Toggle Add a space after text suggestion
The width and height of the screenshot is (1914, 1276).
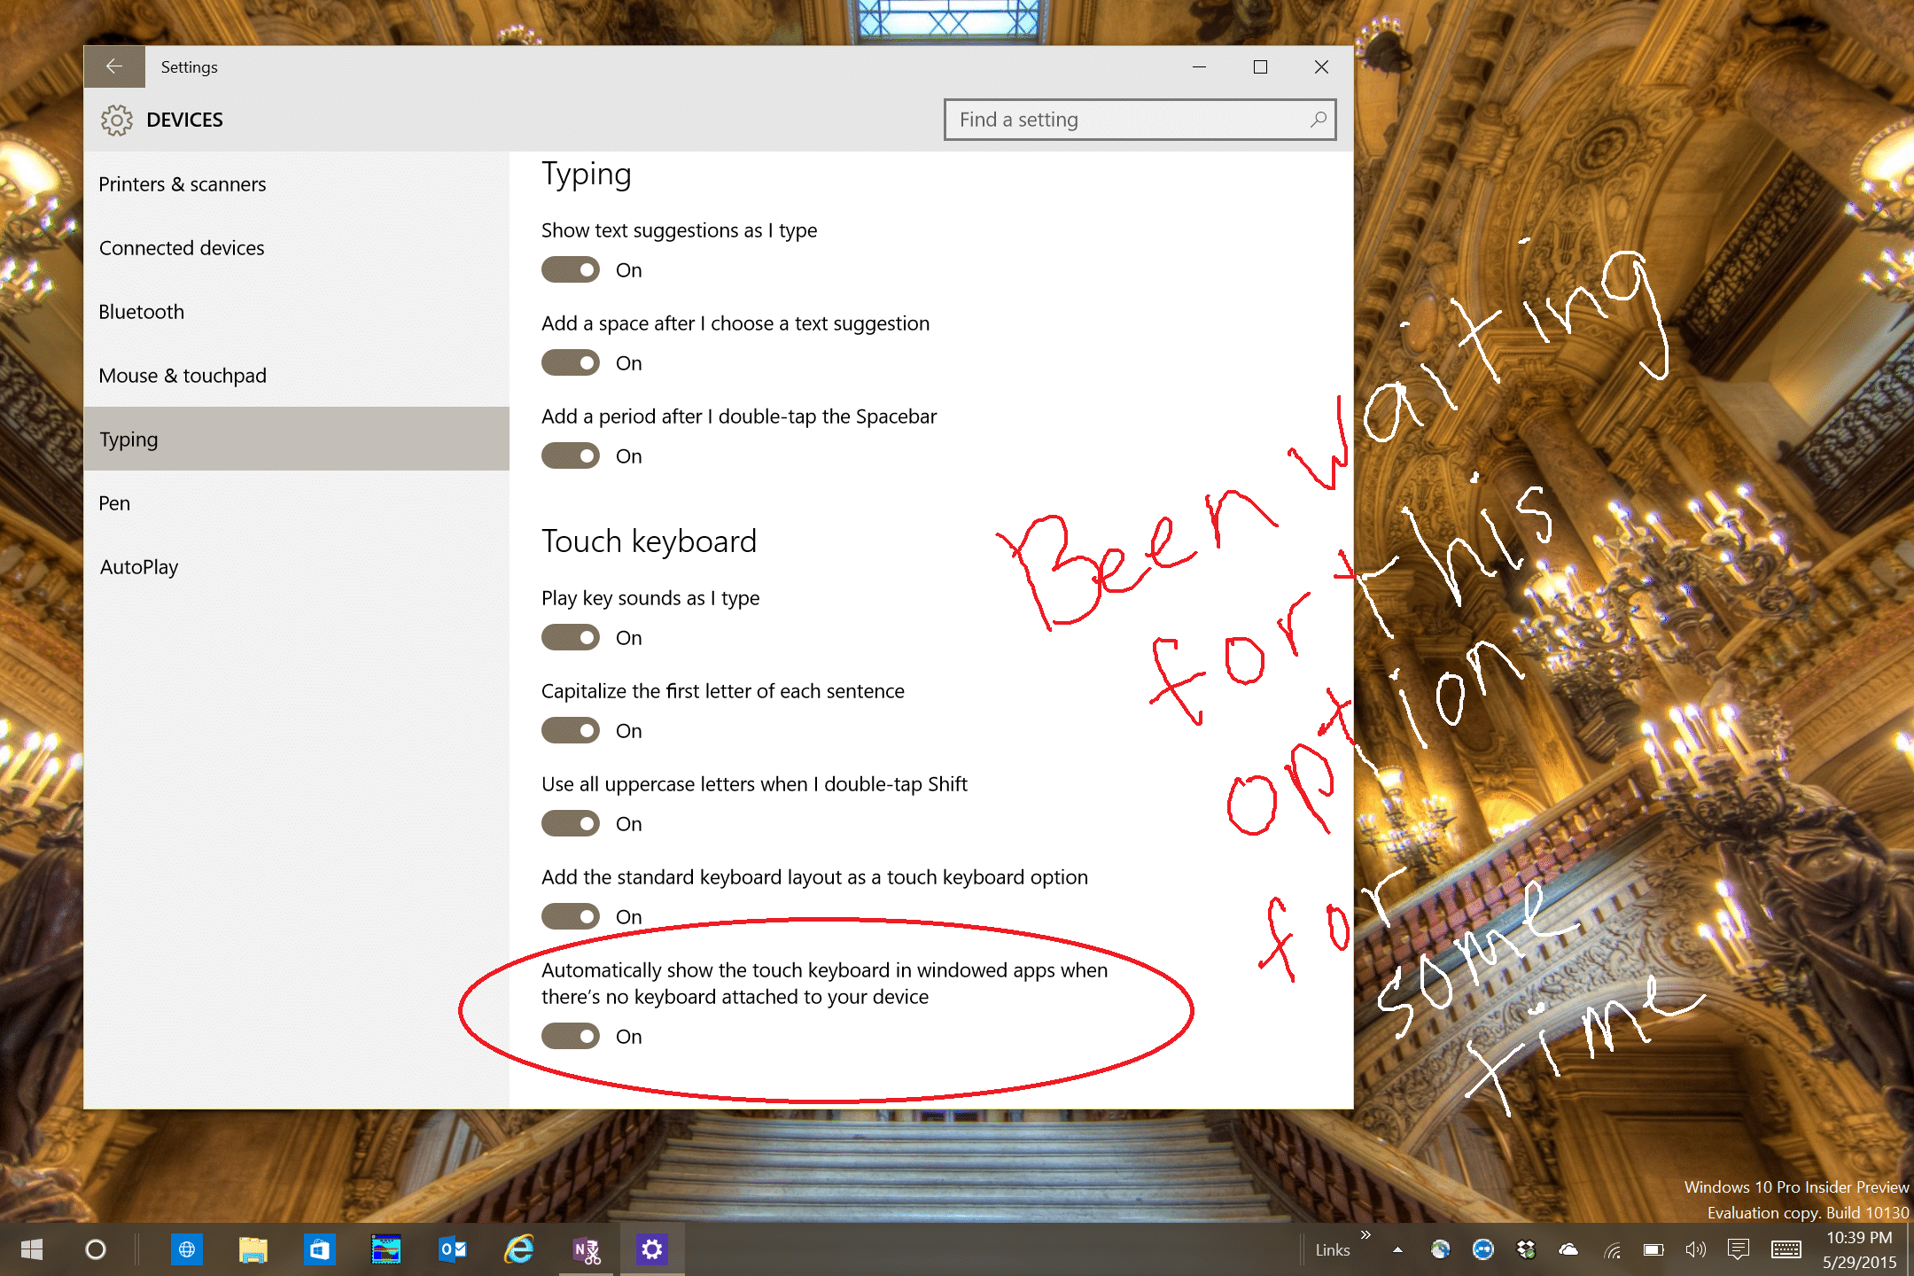(571, 362)
